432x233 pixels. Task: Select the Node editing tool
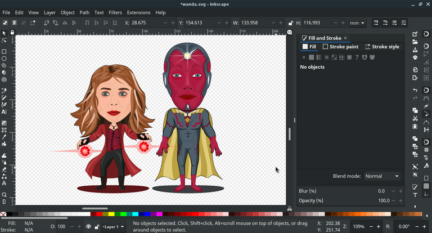4,41
